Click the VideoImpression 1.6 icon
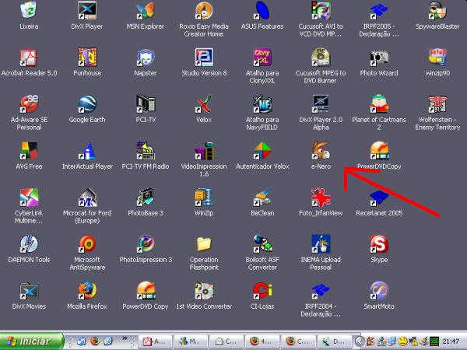 click(x=204, y=150)
